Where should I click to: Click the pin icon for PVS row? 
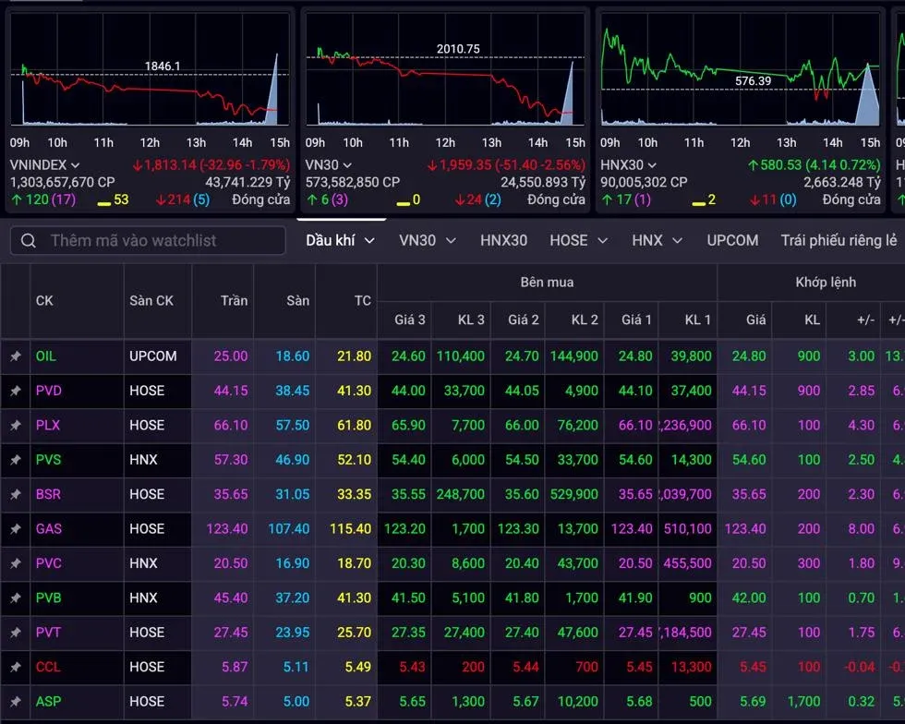click(x=16, y=460)
